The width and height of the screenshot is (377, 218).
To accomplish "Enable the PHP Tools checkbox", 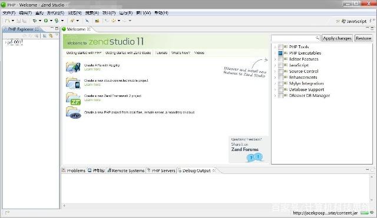I will point(280,47).
